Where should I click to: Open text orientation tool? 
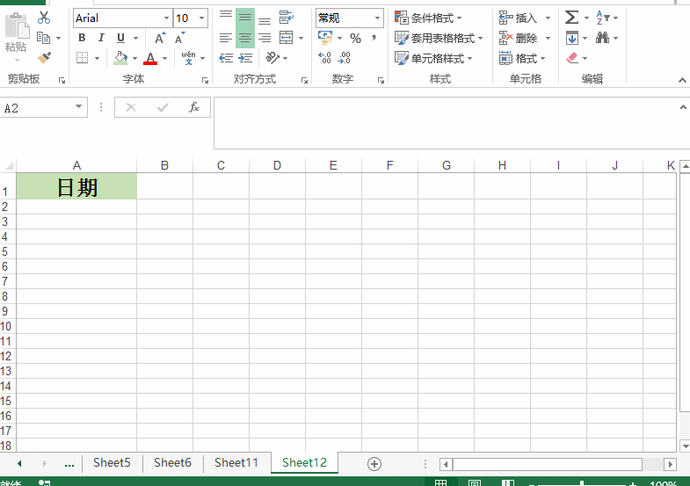point(272,58)
